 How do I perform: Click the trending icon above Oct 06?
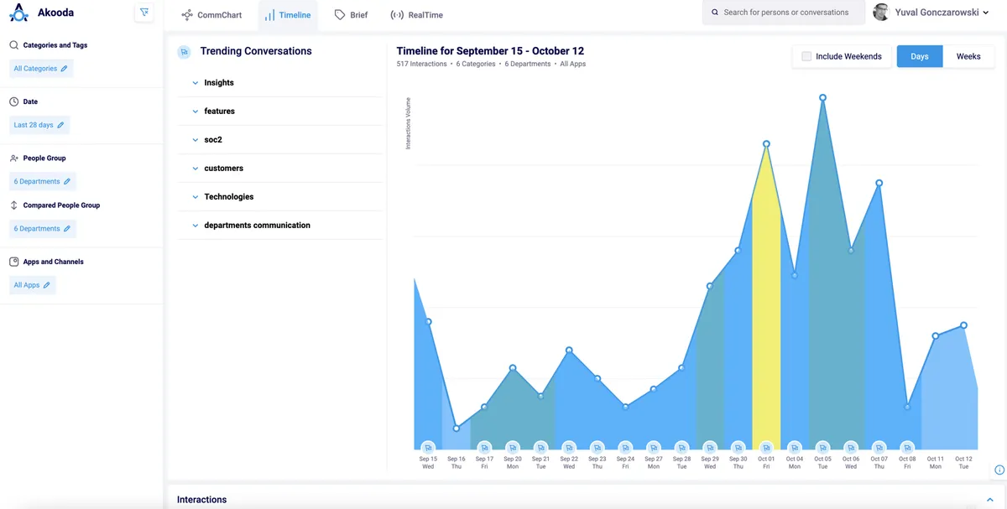pyautogui.click(x=851, y=448)
